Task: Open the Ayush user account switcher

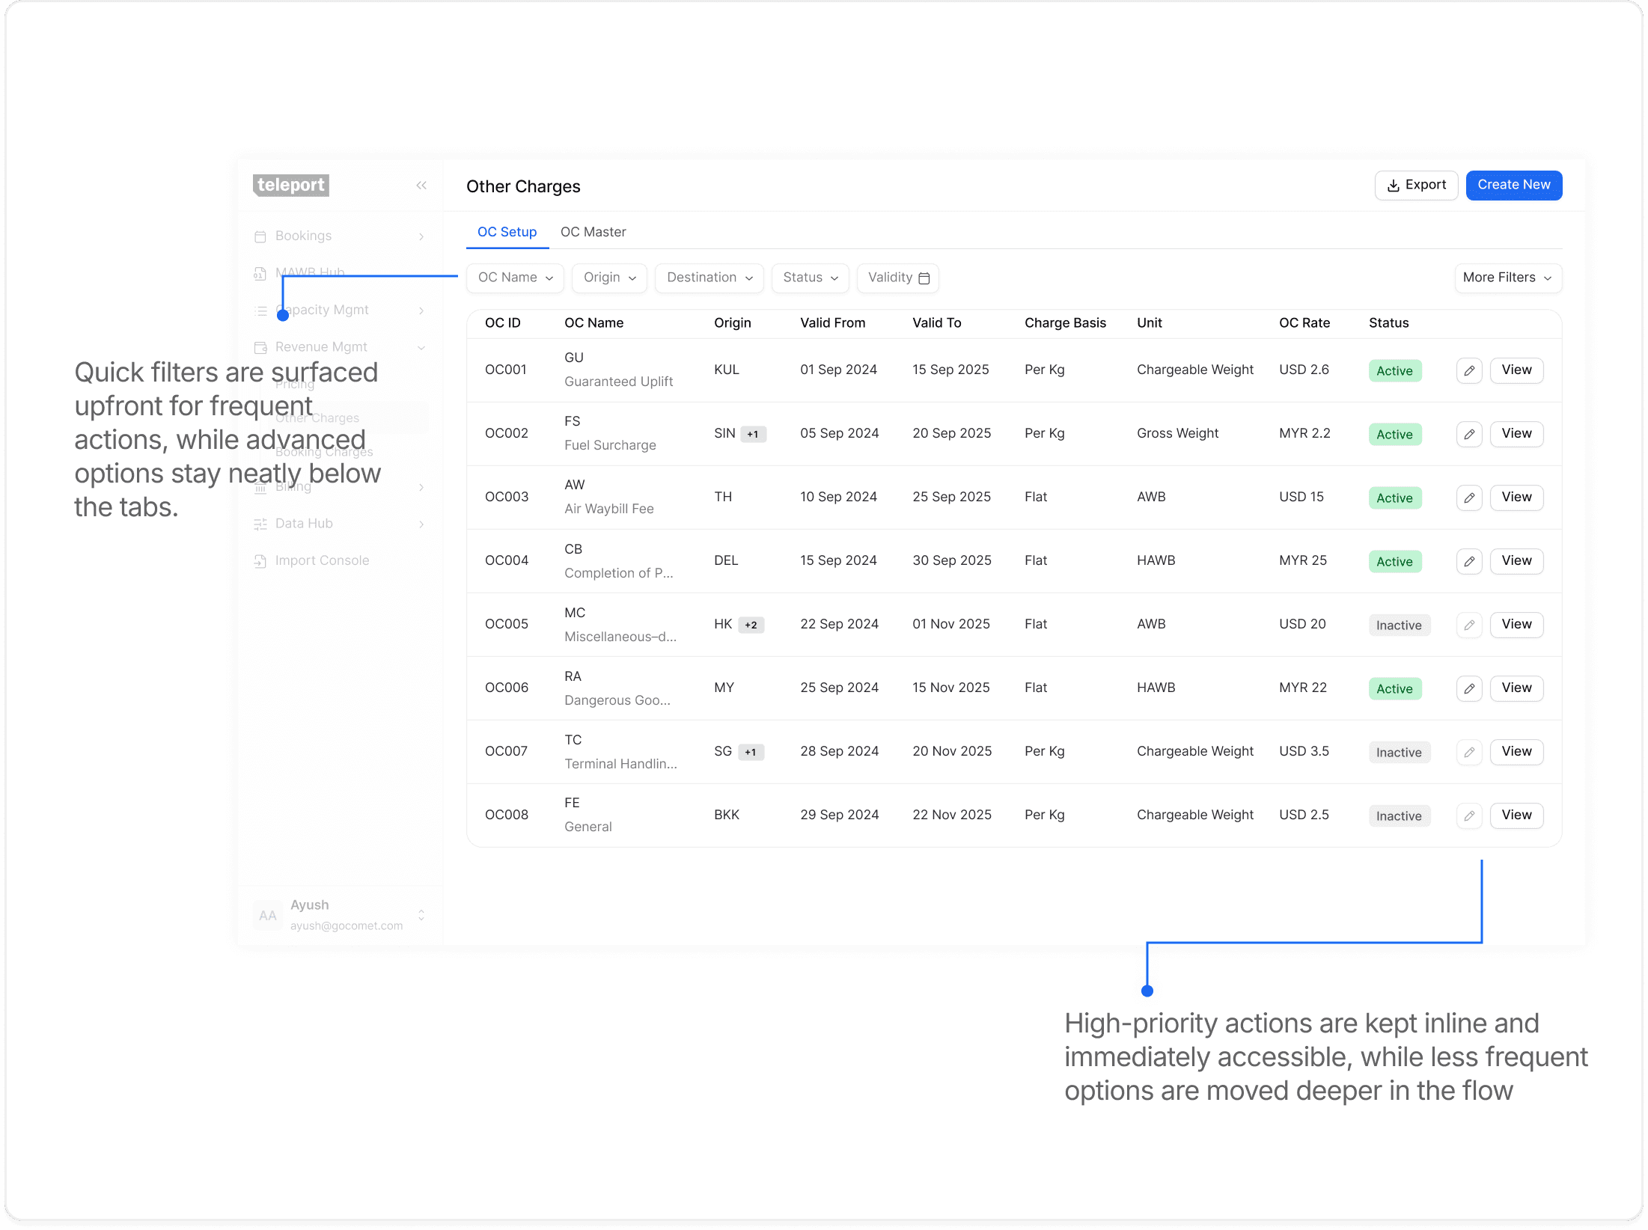Action: pos(421,915)
